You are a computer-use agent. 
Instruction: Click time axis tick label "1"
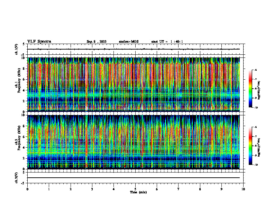49,189
